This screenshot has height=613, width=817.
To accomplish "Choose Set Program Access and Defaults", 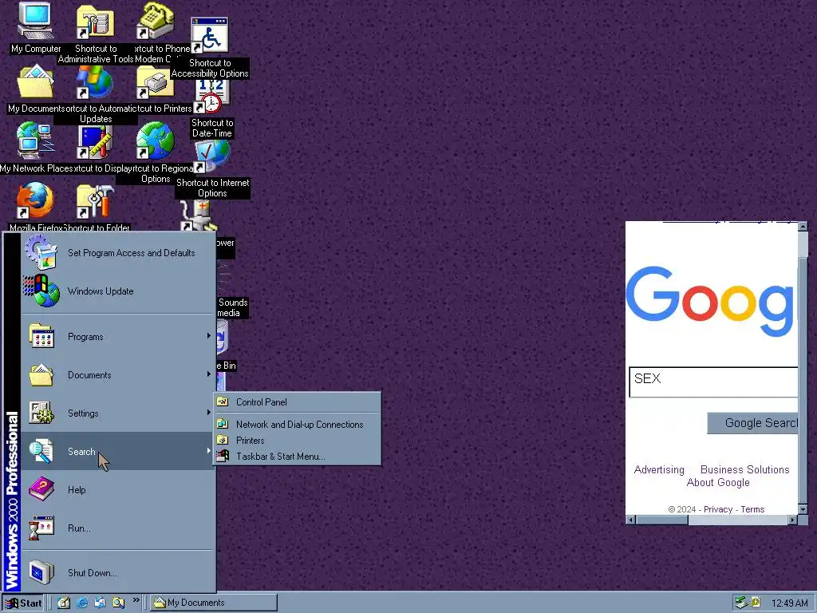I will click(118, 253).
